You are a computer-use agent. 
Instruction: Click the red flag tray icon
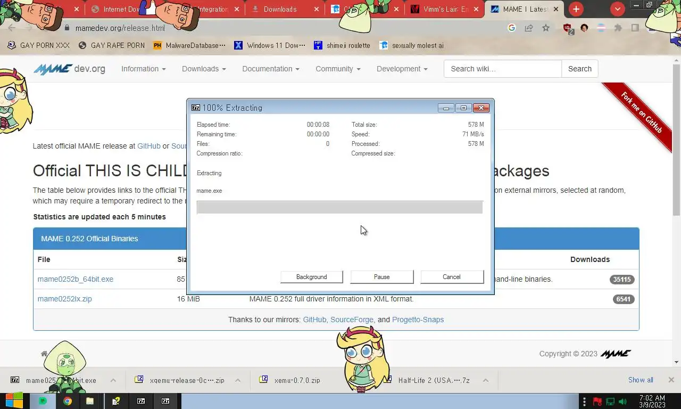[x=597, y=401]
